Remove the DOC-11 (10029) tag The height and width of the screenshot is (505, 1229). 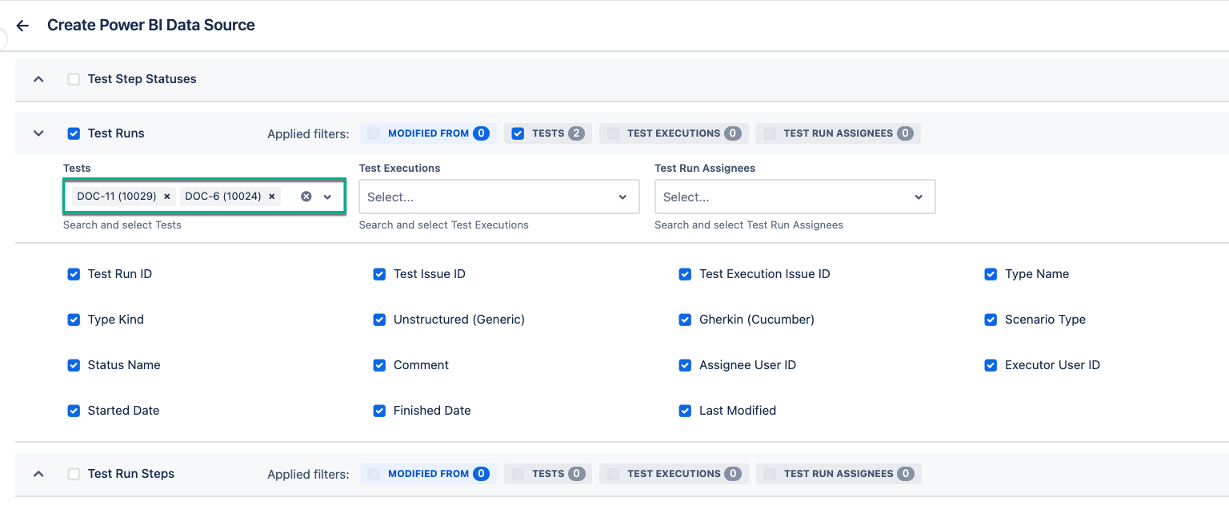pyautogui.click(x=166, y=196)
